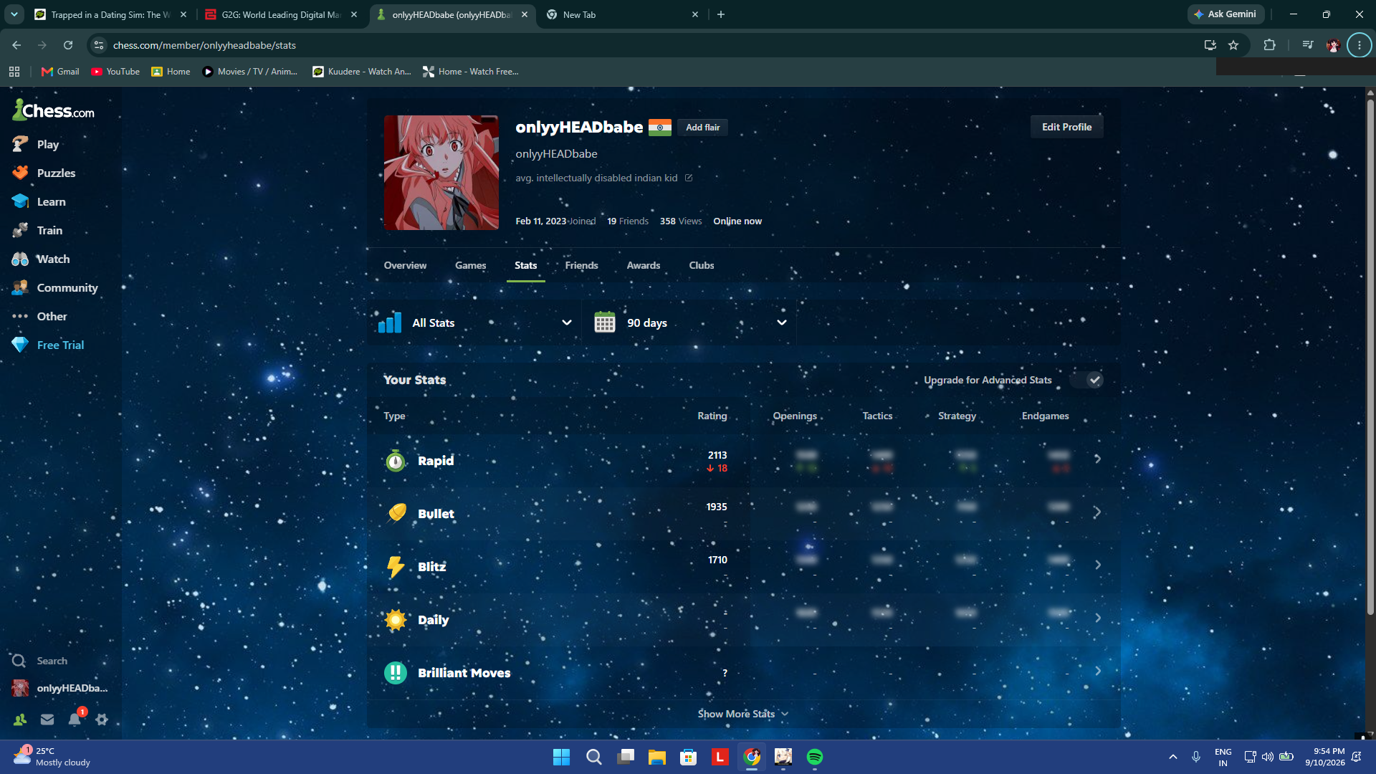The width and height of the screenshot is (1376, 774).
Task: Expand the Rapid row chevron
Action: 1097,459
